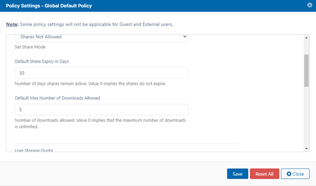This screenshot has height=186, width=316.
Task: Close dialog with the header X icon
Action: click(x=309, y=5)
